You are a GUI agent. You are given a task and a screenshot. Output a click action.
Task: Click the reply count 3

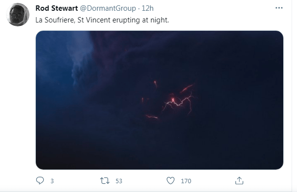[x=52, y=181]
